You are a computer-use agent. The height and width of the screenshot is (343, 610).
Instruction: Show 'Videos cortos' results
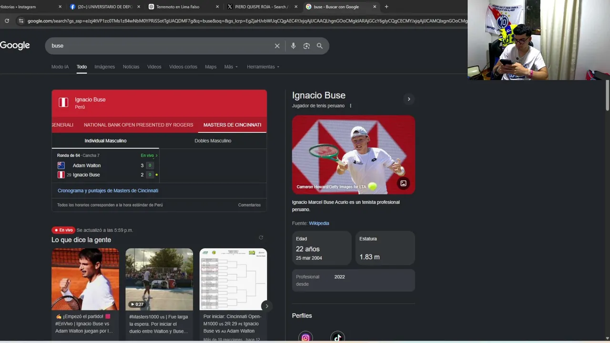(183, 67)
